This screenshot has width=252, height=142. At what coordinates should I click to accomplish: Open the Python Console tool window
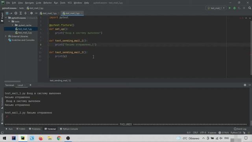[69, 129]
